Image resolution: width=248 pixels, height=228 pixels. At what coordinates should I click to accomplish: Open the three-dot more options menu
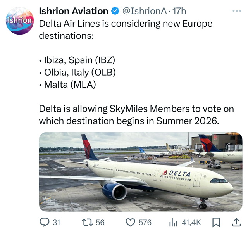[236, 11]
